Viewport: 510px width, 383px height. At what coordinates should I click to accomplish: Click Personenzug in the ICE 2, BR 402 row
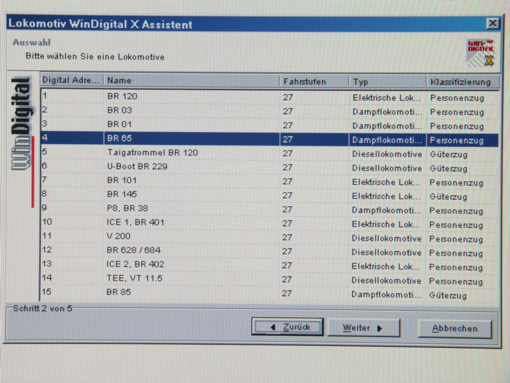[456, 267]
